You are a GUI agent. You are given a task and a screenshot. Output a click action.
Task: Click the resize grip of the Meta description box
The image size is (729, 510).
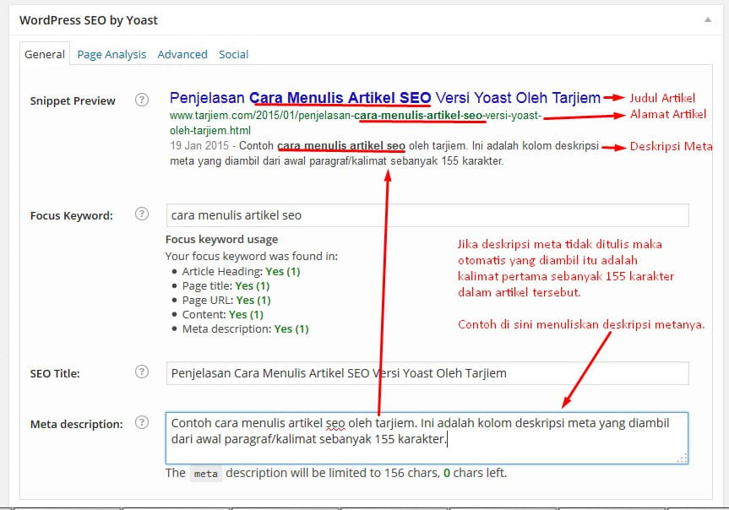(683, 457)
